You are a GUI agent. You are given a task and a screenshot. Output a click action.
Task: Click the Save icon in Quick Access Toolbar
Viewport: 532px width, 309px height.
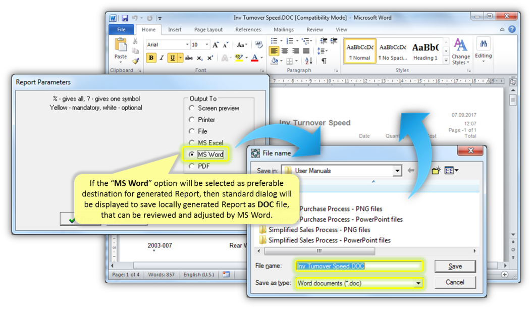[x=125, y=18]
